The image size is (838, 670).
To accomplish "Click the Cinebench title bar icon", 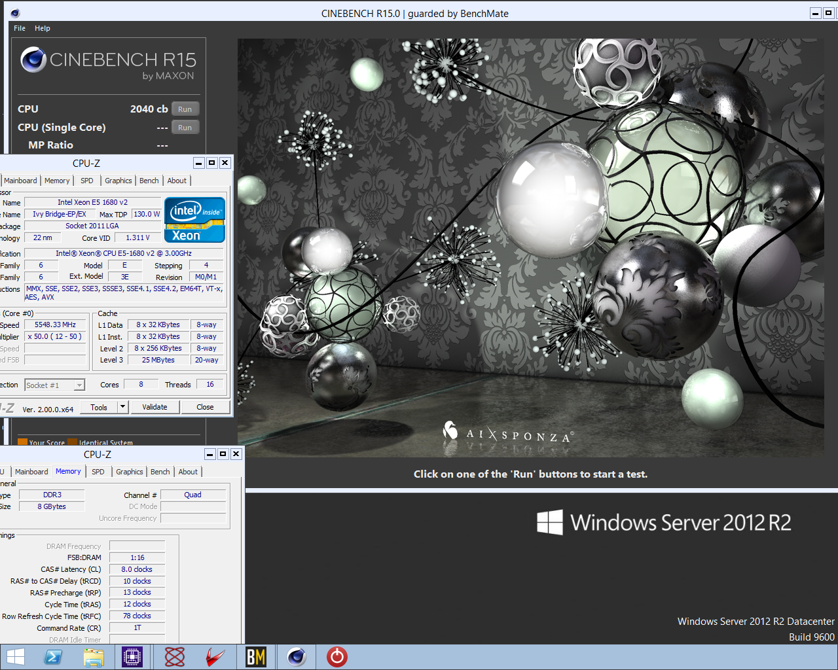I will pyautogui.click(x=15, y=13).
